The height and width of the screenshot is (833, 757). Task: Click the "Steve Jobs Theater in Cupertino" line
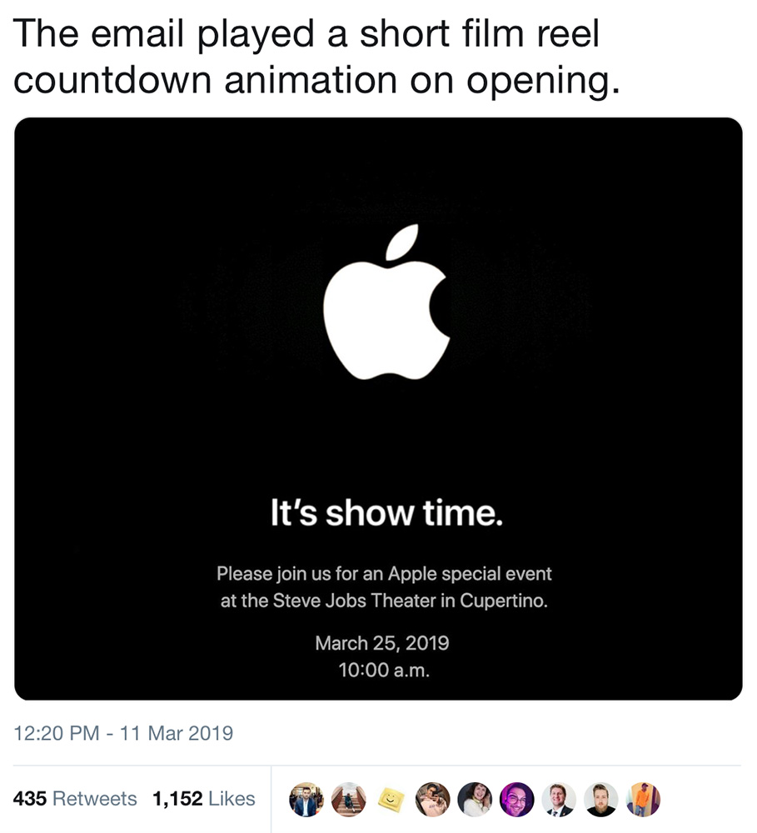click(384, 601)
